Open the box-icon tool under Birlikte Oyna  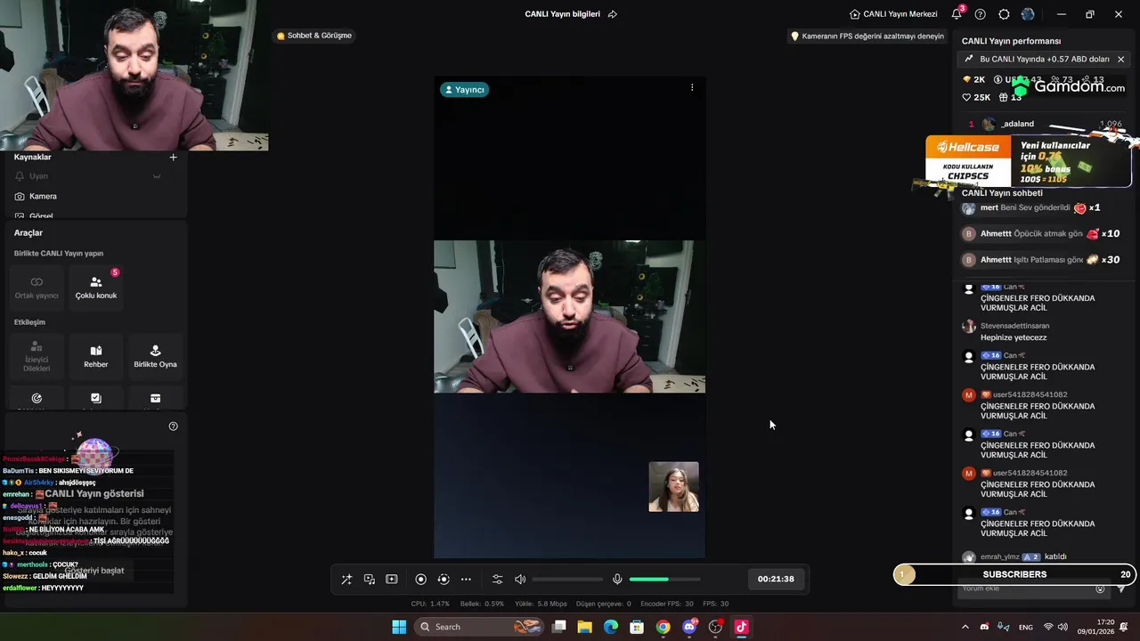point(155,398)
